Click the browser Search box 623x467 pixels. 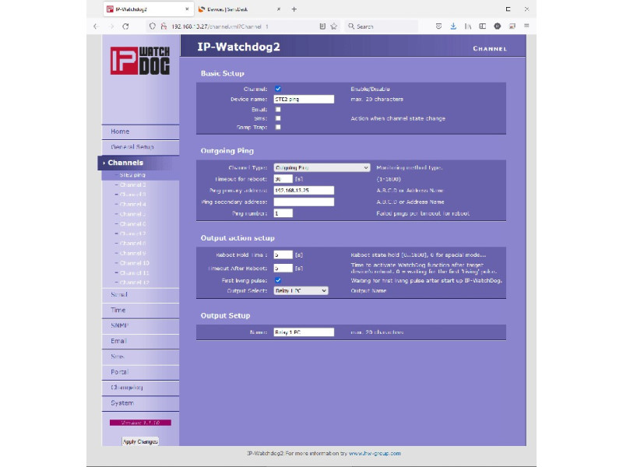click(382, 26)
